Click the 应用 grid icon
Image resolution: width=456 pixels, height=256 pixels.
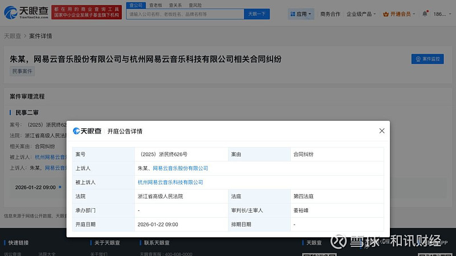(292, 14)
